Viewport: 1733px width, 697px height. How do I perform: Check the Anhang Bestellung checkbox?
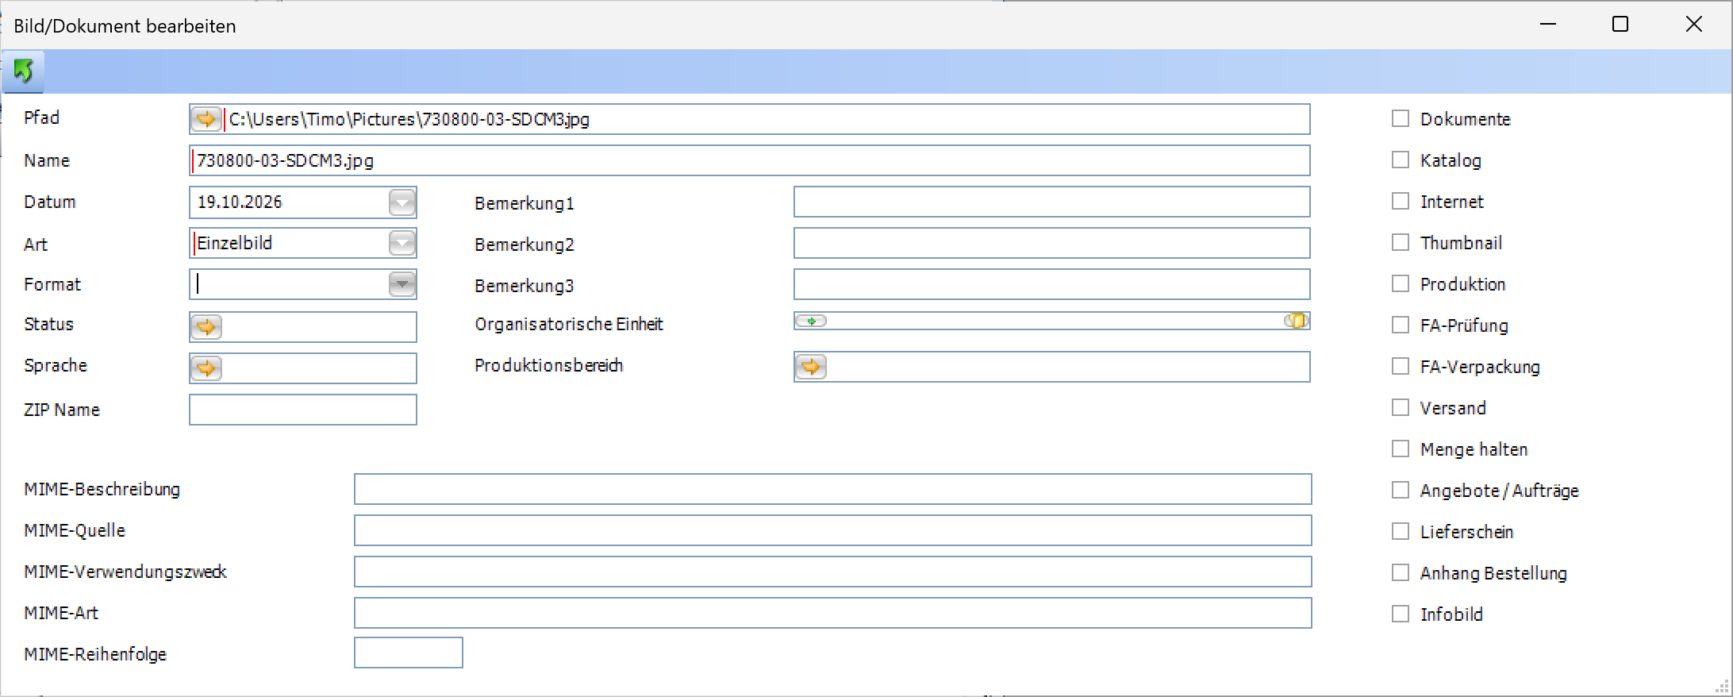1401,572
